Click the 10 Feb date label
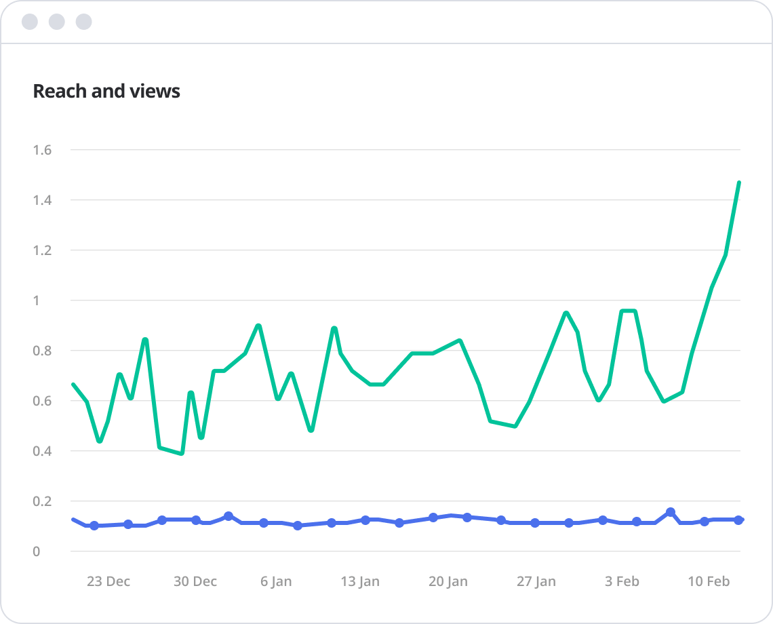Image resolution: width=773 pixels, height=624 pixels. (x=709, y=581)
